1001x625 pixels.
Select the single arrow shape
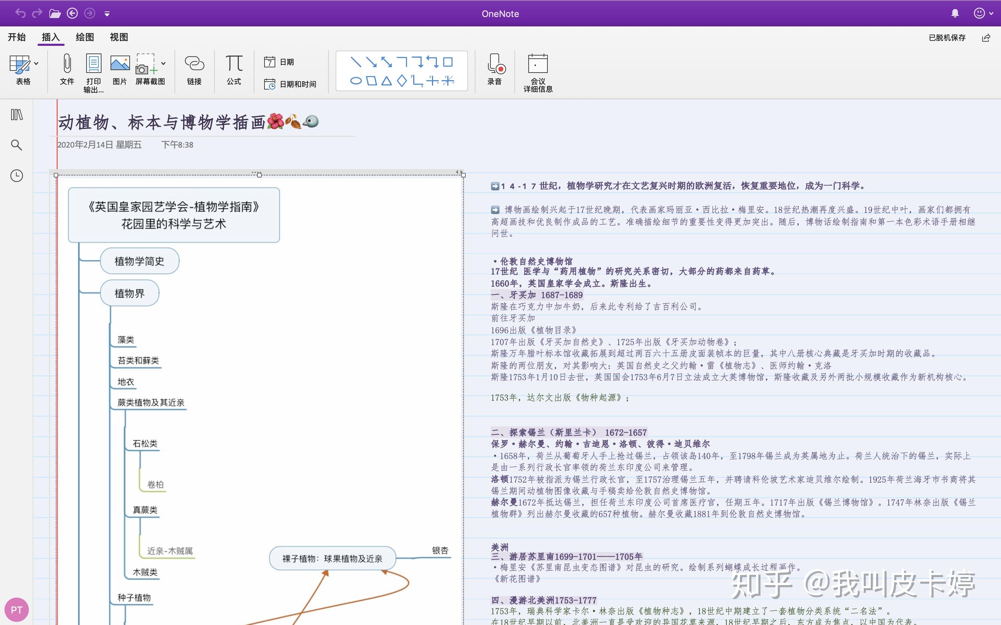point(371,62)
